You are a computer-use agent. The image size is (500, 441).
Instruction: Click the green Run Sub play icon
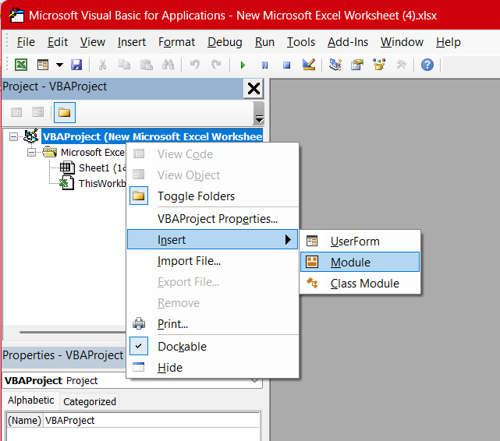click(243, 65)
